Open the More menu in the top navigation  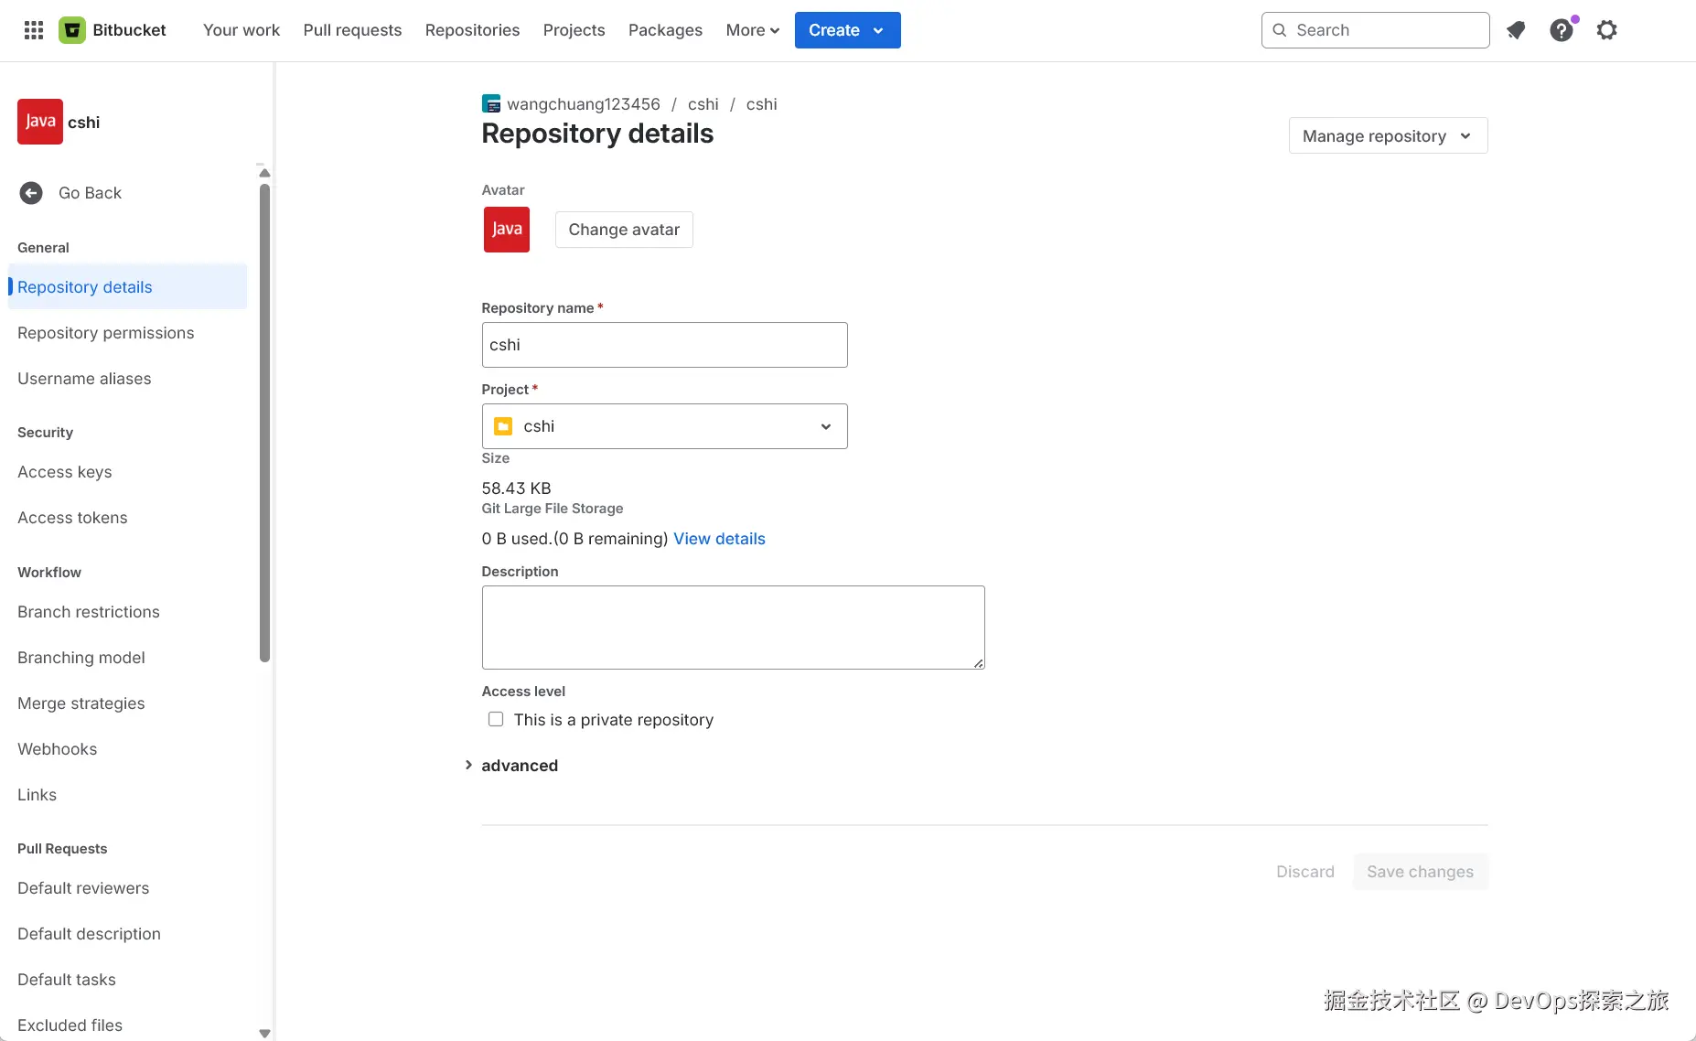tap(752, 30)
